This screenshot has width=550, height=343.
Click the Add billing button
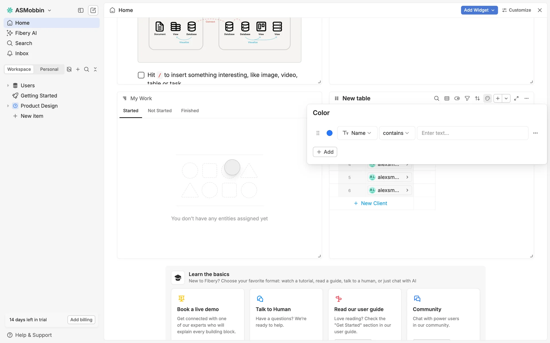tap(81, 320)
